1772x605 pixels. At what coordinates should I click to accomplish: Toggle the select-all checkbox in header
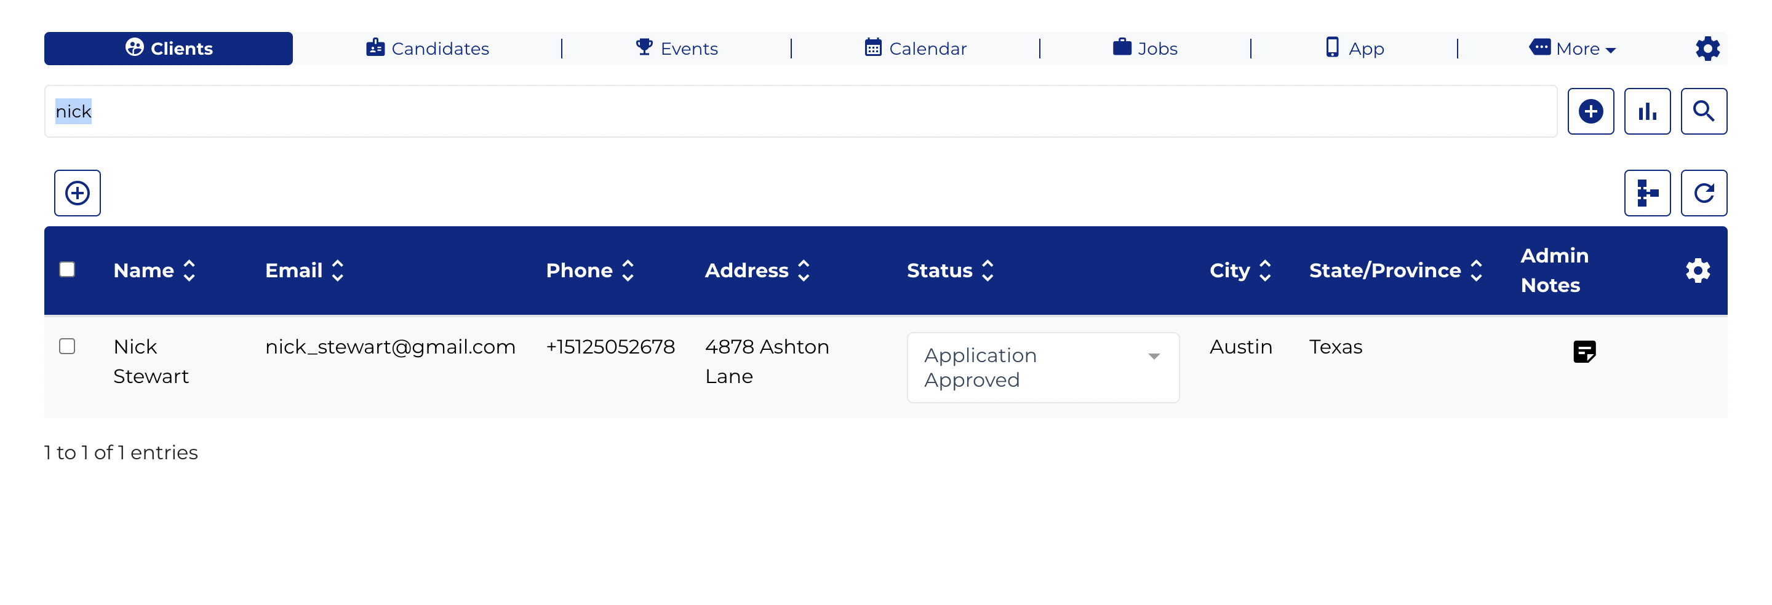[x=66, y=269]
